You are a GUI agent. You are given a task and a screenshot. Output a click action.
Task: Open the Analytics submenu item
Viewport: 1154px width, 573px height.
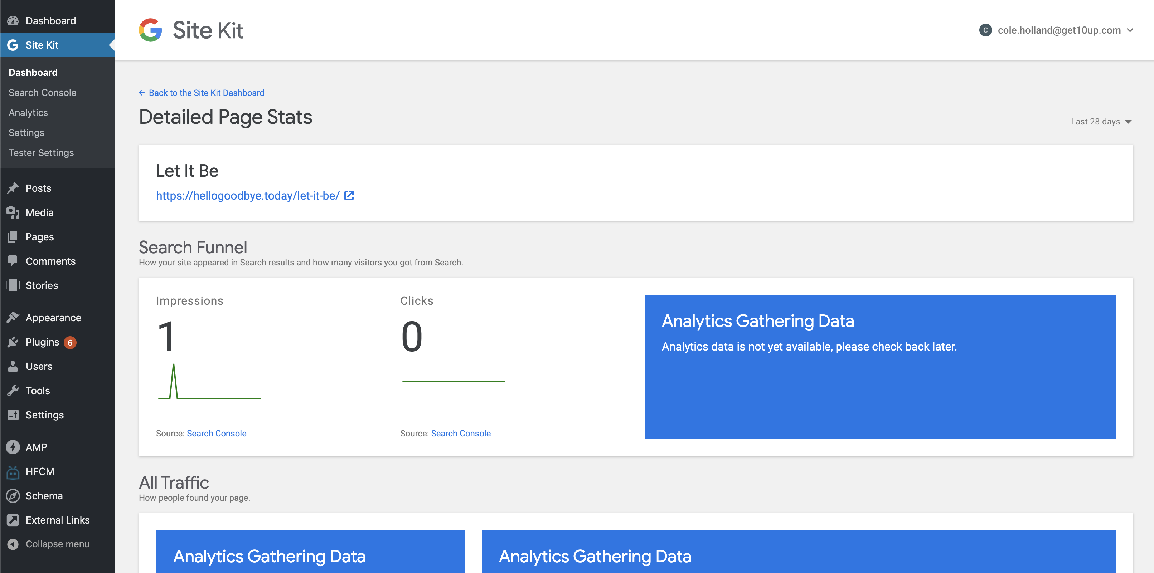click(x=28, y=113)
